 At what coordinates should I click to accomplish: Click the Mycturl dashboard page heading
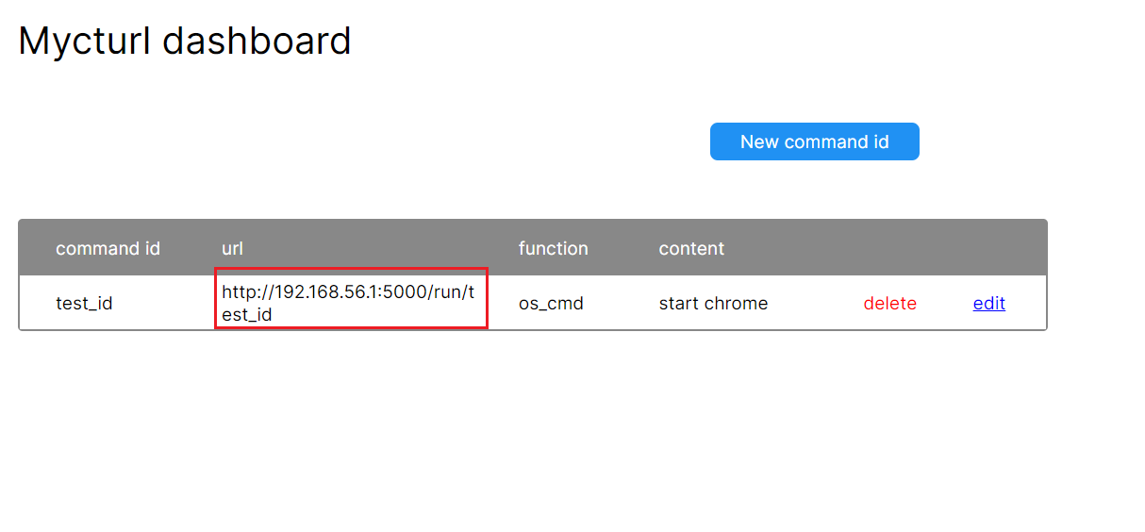click(x=185, y=41)
